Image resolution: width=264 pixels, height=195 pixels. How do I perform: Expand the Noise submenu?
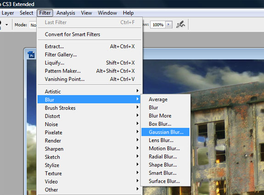click(90, 125)
